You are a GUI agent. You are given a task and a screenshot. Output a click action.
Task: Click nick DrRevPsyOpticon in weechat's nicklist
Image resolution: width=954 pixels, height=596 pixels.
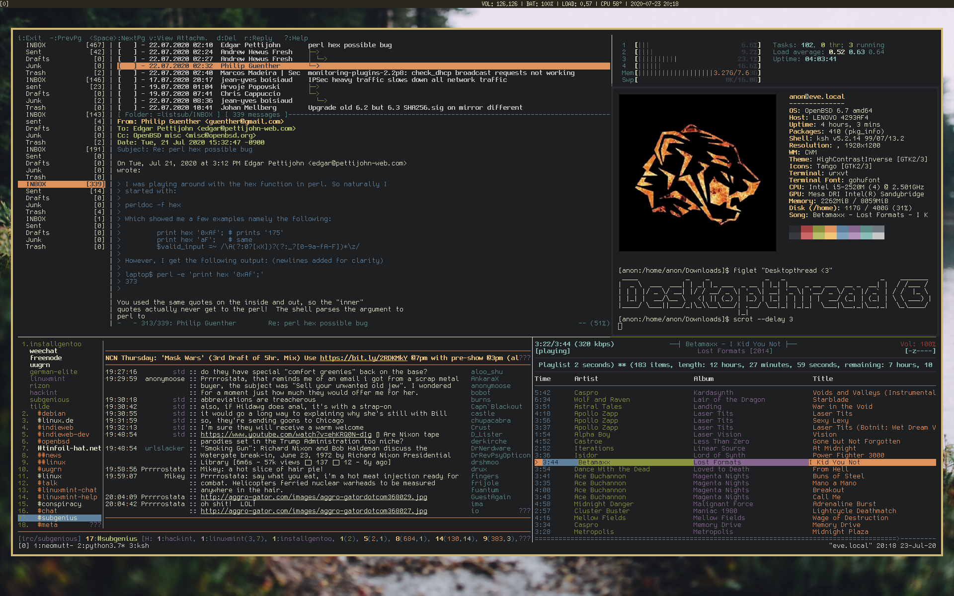(x=501, y=455)
